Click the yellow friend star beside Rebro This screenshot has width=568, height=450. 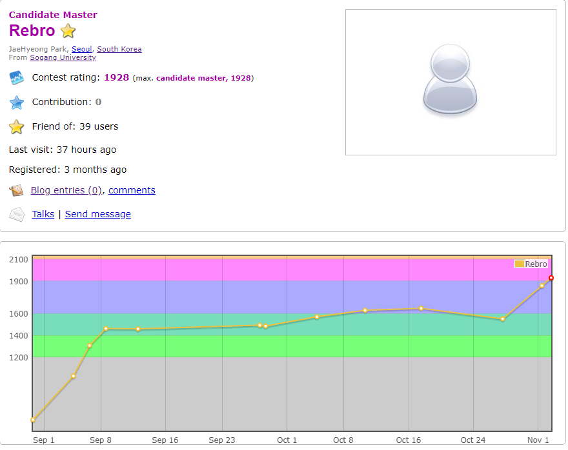68,31
